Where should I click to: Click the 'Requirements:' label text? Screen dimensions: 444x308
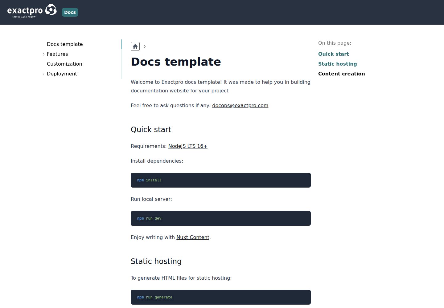pyautogui.click(x=149, y=146)
